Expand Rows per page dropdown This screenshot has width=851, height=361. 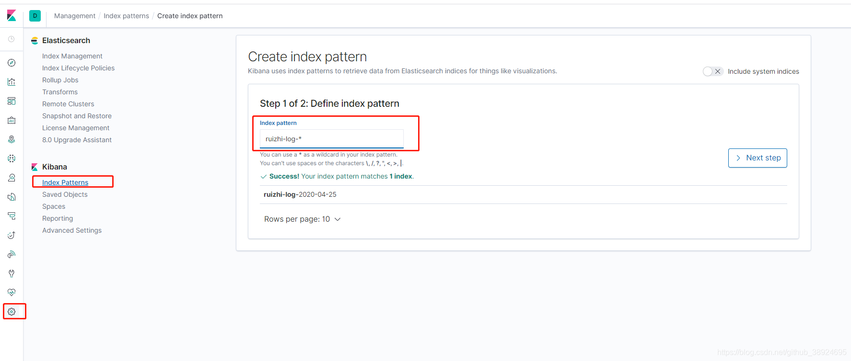point(303,219)
